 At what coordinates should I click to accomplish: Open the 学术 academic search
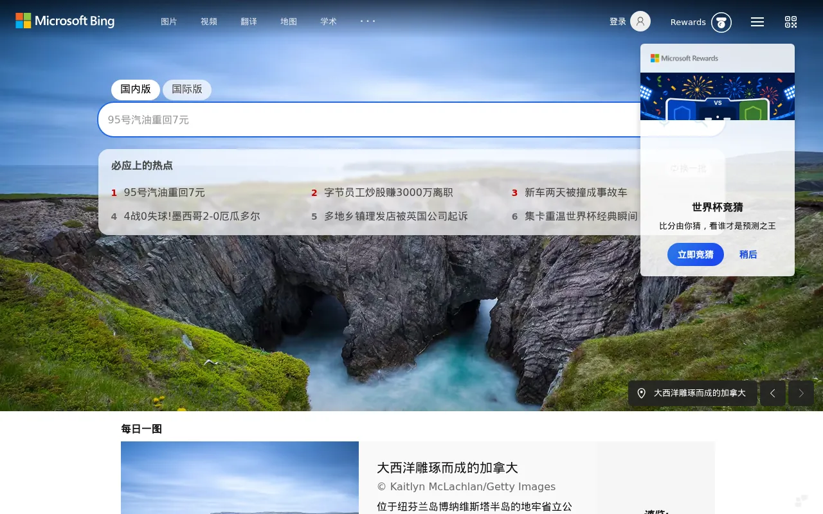pos(329,21)
